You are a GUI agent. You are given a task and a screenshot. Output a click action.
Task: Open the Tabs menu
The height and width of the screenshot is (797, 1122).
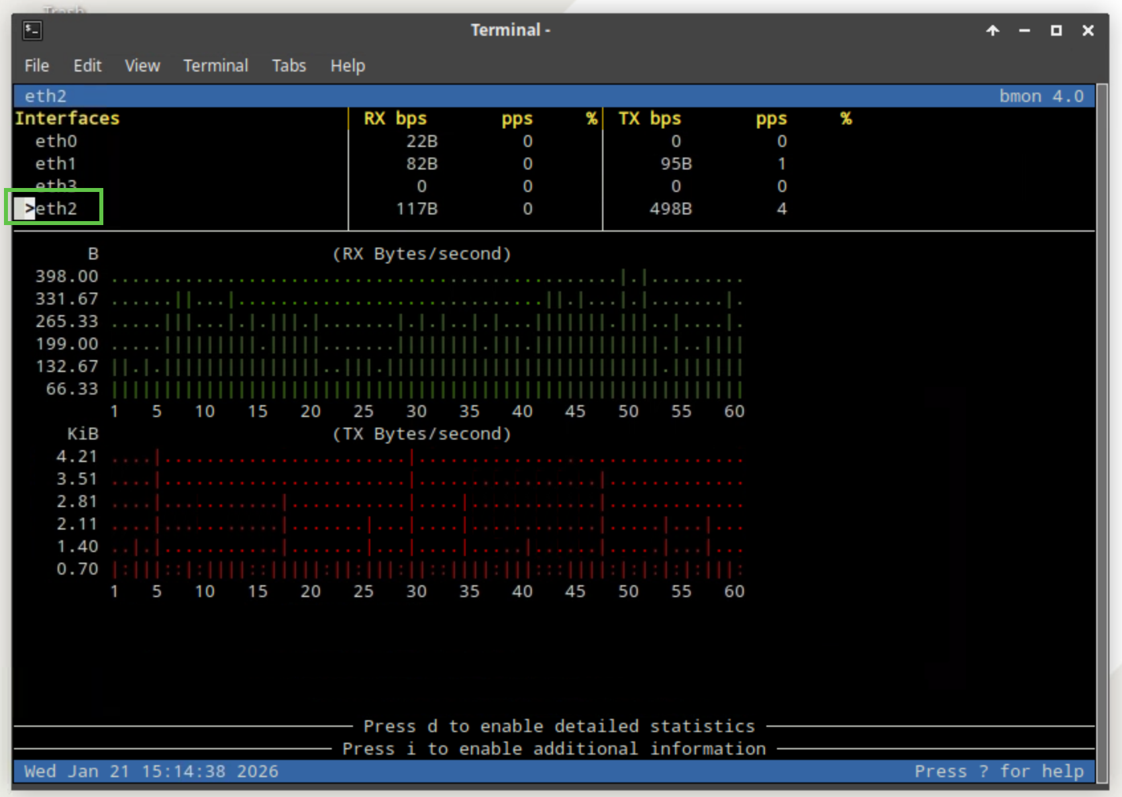click(289, 66)
